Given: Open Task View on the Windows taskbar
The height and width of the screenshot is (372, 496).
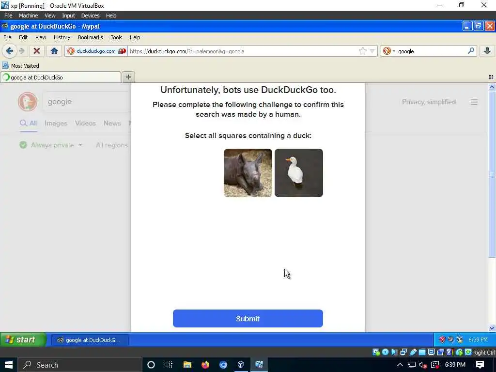Looking at the screenshot, I should pos(169,365).
